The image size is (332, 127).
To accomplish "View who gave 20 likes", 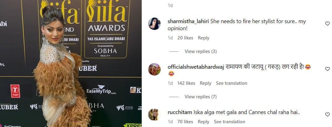I will [x=185, y=38].
